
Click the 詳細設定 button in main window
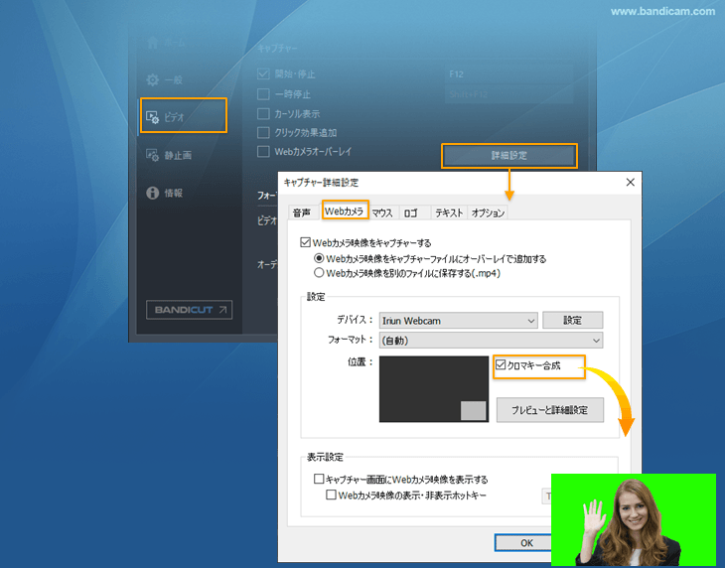pyautogui.click(x=509, y=155)
